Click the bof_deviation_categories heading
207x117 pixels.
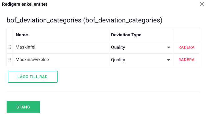point(84,20)
